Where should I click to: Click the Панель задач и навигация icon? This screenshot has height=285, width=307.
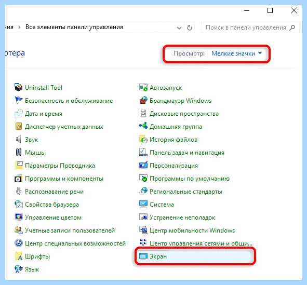coord(143,152)
